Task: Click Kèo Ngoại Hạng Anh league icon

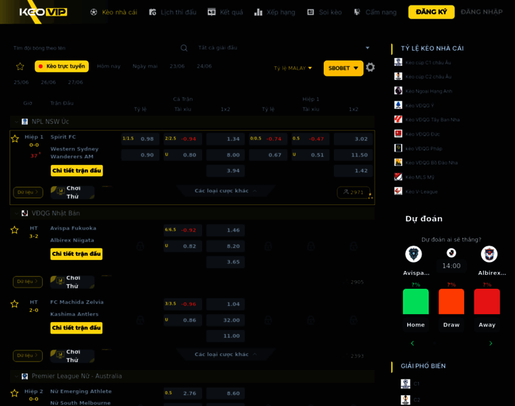Action: point(398,91)
